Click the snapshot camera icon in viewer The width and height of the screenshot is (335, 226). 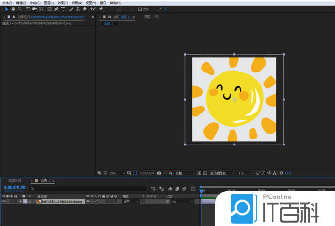coord(159,173)
